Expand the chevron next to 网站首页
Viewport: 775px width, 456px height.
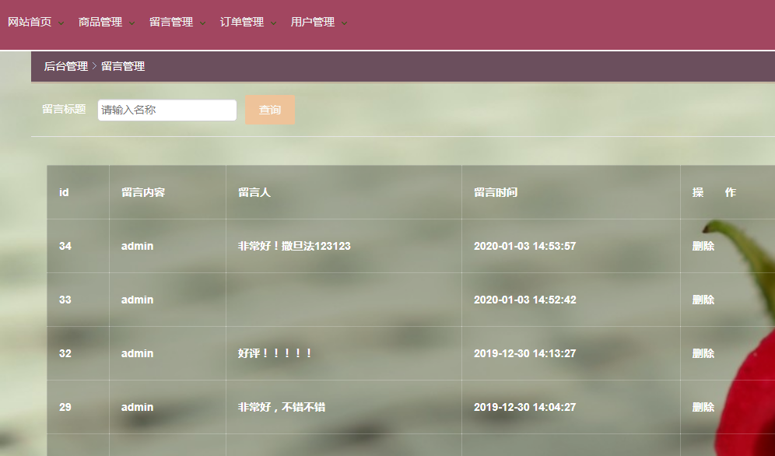(x=61, y=23)
